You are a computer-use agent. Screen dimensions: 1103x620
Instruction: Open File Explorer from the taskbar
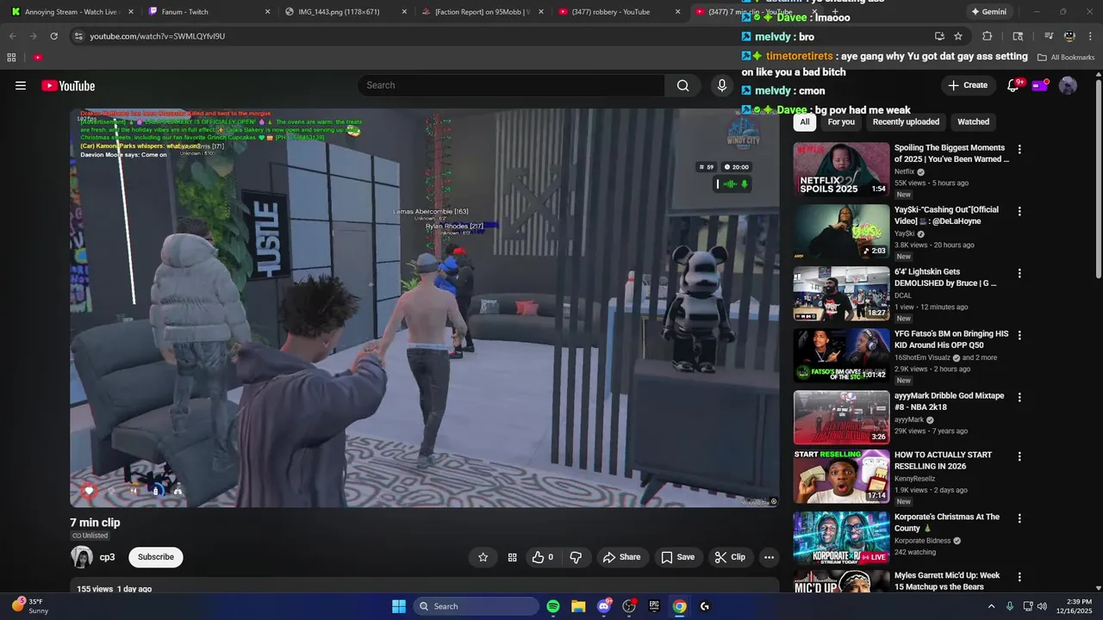578,606
